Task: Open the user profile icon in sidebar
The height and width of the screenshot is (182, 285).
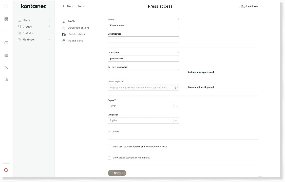Action: pos(6,67)
